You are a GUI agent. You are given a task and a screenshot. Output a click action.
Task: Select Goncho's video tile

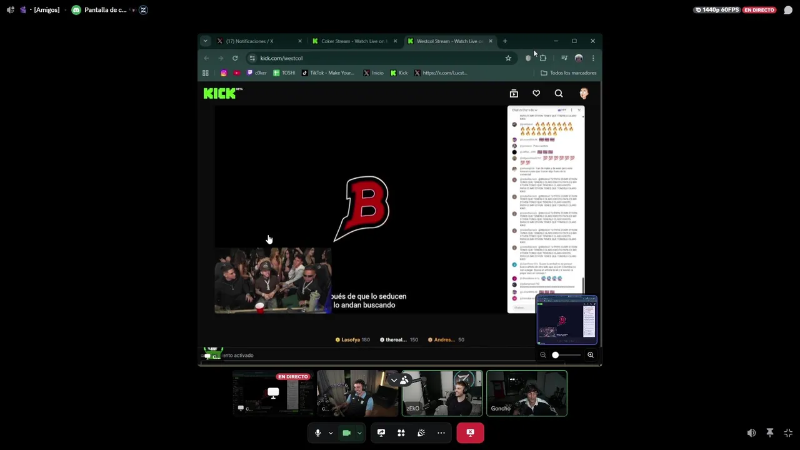click(527, 393)
